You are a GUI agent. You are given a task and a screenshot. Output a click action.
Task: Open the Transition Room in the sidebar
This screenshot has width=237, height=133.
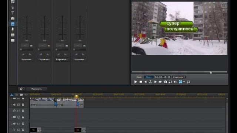(13, 18)
